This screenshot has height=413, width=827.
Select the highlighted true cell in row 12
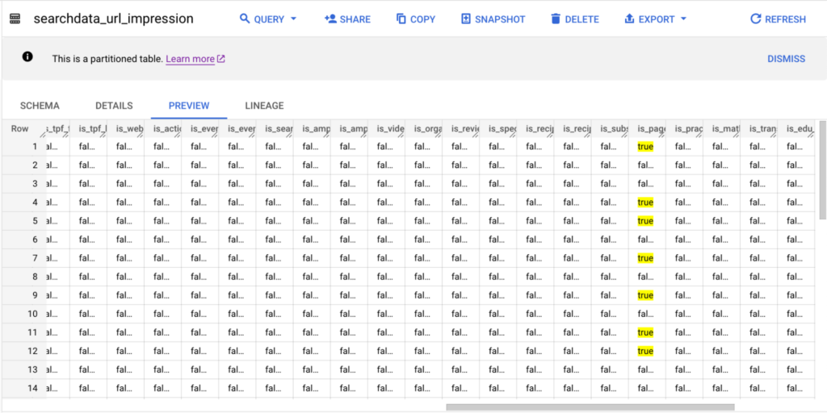pos(645,351)
